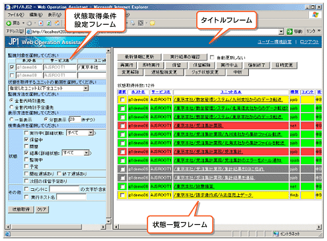Check the 終了遅延あり checkbox

tap(59, 174)
